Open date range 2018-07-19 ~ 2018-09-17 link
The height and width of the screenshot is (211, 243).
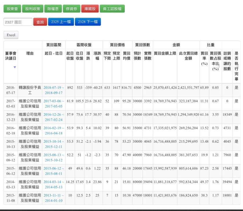pos(54,90)
